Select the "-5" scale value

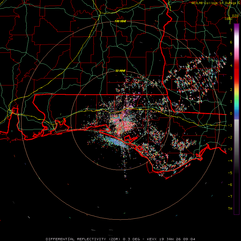pyautogui.click(x=230, y=173)
